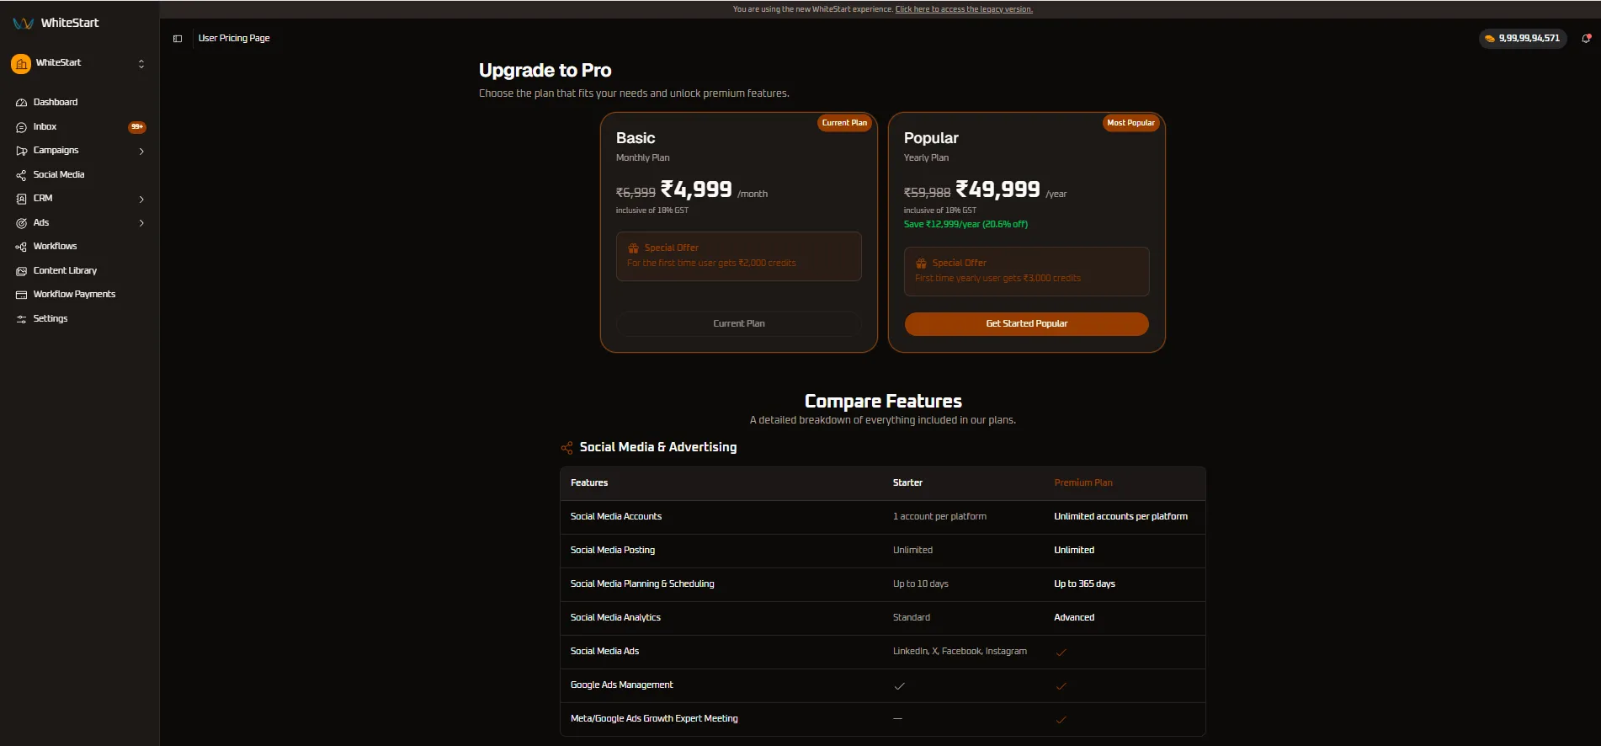Click the gift icon in Popular Special Offer
Image resolution: width=1601 pixels, height=746 pixels.
922,264
